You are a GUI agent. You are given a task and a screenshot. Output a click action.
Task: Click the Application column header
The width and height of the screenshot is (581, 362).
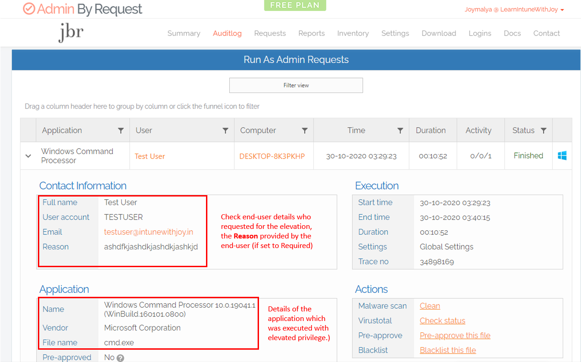click(83, 130)
